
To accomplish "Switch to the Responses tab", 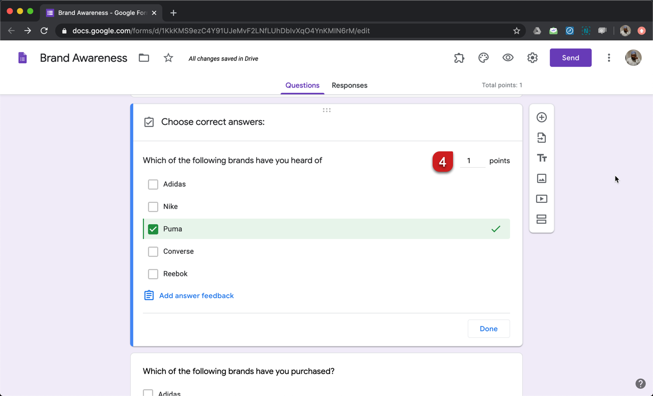I will (349, 85).
